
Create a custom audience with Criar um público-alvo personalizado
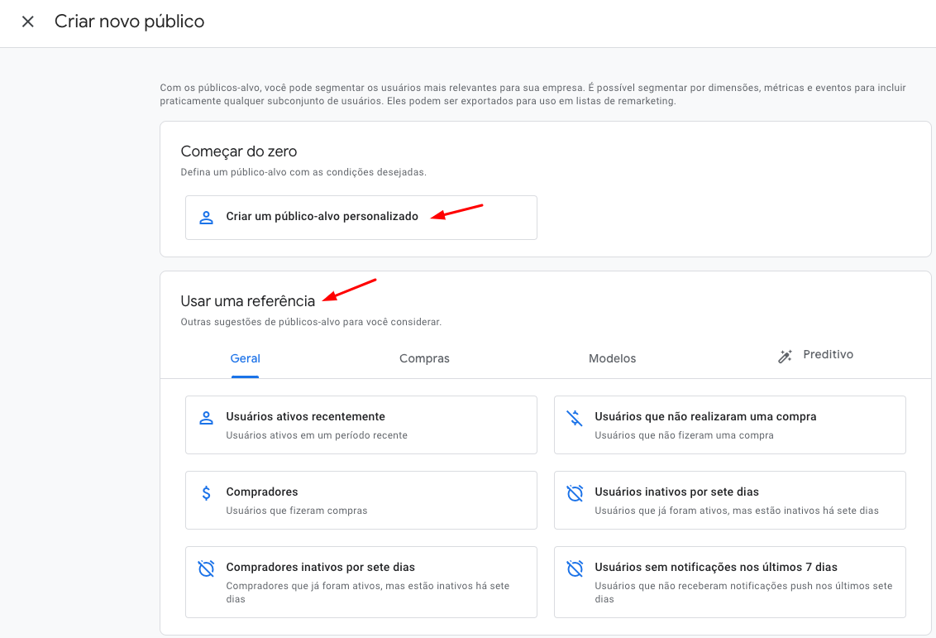[322, 217]
